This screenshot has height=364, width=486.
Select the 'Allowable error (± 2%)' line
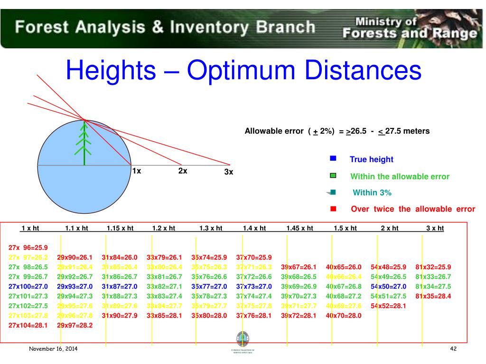point(337,131)
